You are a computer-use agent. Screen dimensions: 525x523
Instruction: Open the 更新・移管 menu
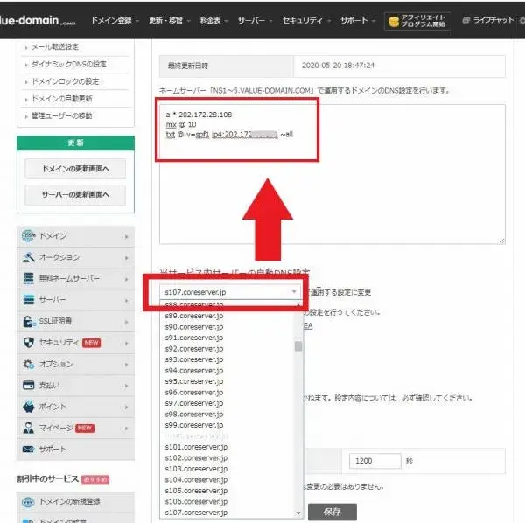[x=170, y=21]
